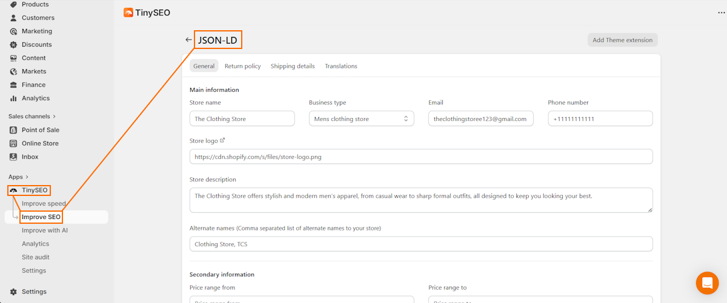Viewport: 727px width, 303px height.
Task: Click the Analytics bar chart icon
Action: [13, 99]
